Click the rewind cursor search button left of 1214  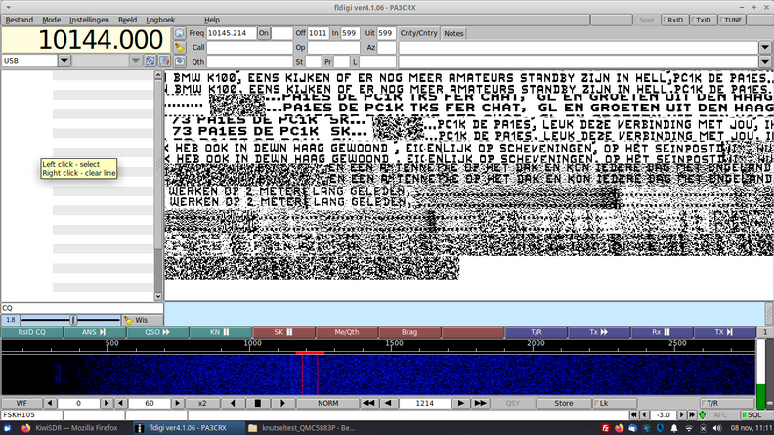click(x=369, y=403)
